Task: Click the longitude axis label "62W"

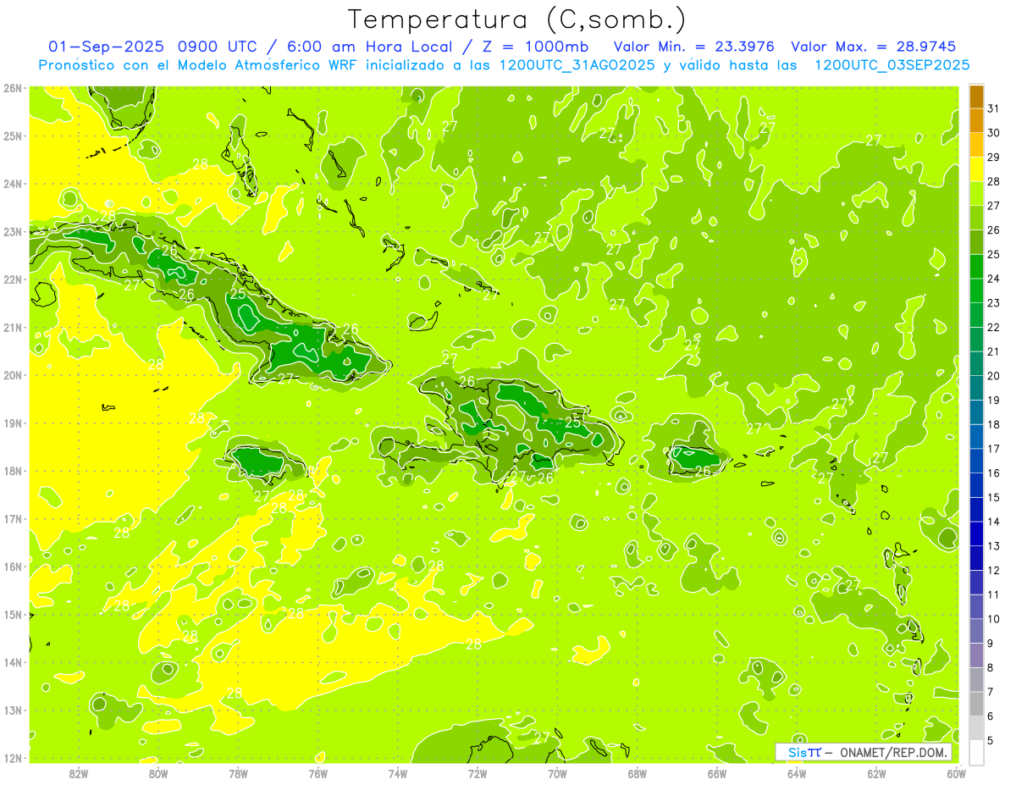Action: (x=876, y=772)
